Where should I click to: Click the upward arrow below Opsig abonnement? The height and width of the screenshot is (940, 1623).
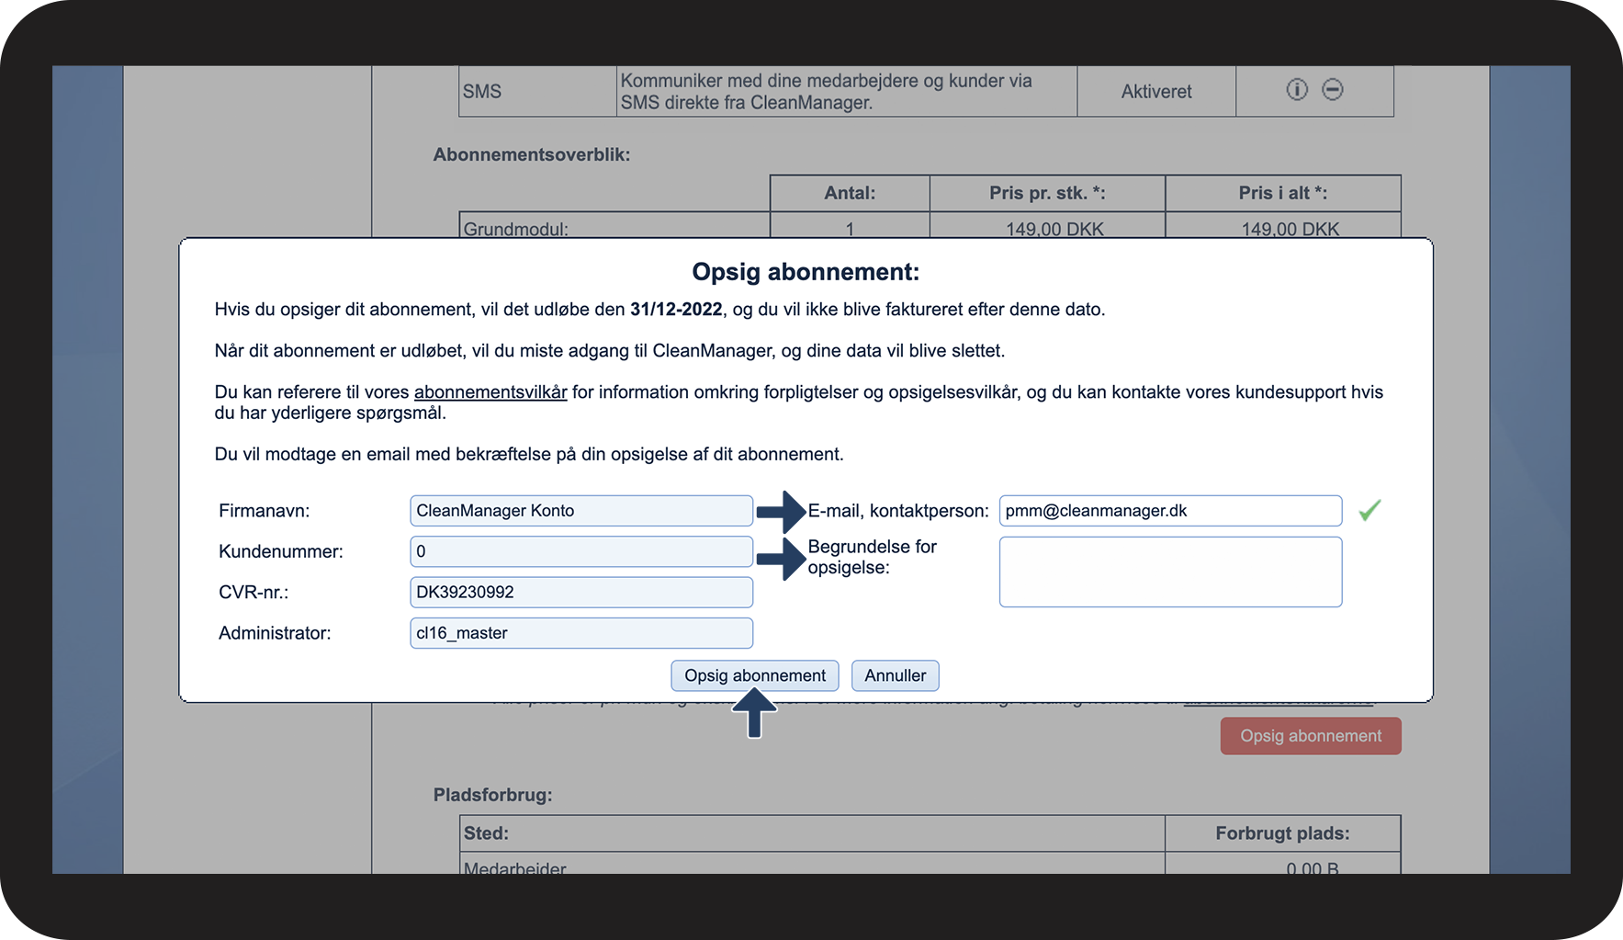pyautogui.click(x=753, y=716)
